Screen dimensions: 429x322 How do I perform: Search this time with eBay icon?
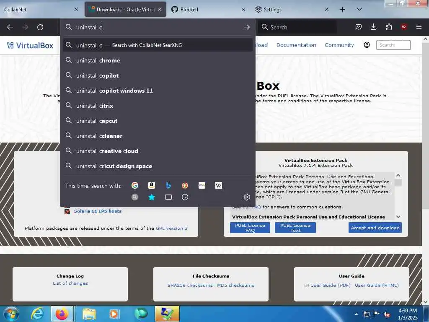[x=202, y=185]
